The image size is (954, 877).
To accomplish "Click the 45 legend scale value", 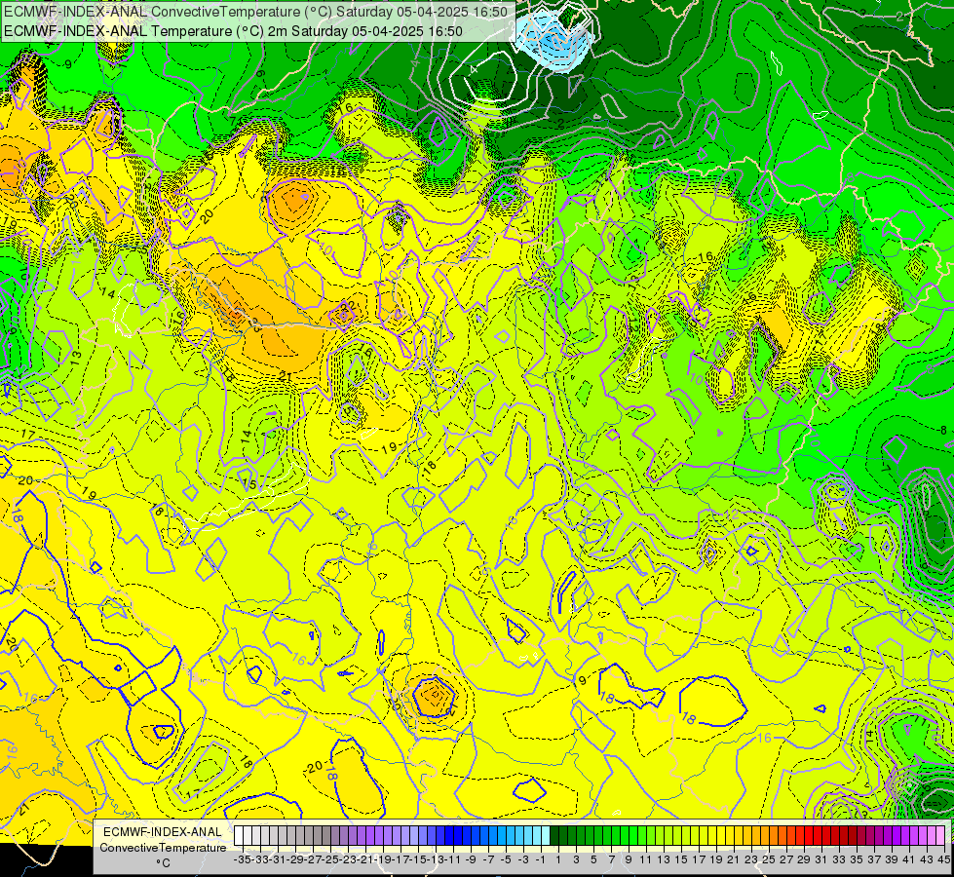I will [944, 859].
